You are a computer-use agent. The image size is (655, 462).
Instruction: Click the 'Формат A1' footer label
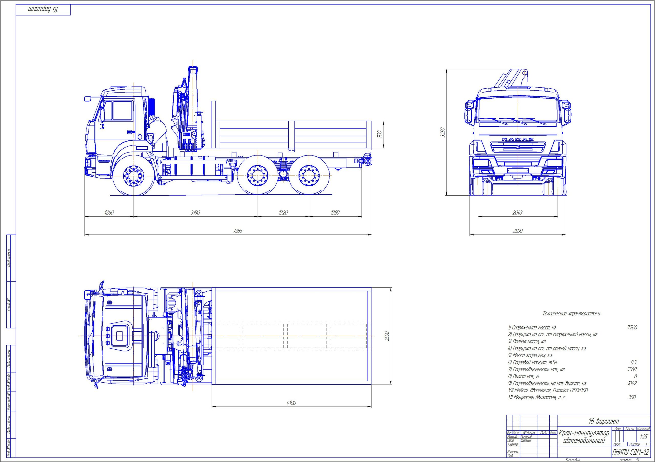tap(630, 459)
